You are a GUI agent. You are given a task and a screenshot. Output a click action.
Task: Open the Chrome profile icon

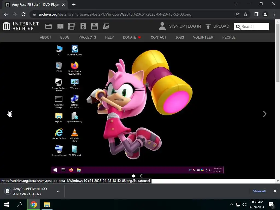(x=265, y=14)
